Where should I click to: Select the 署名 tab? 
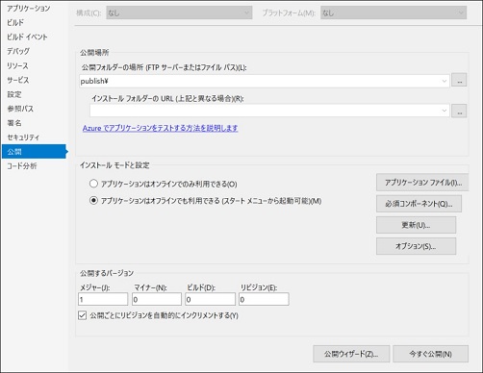[x=14, y=123]
